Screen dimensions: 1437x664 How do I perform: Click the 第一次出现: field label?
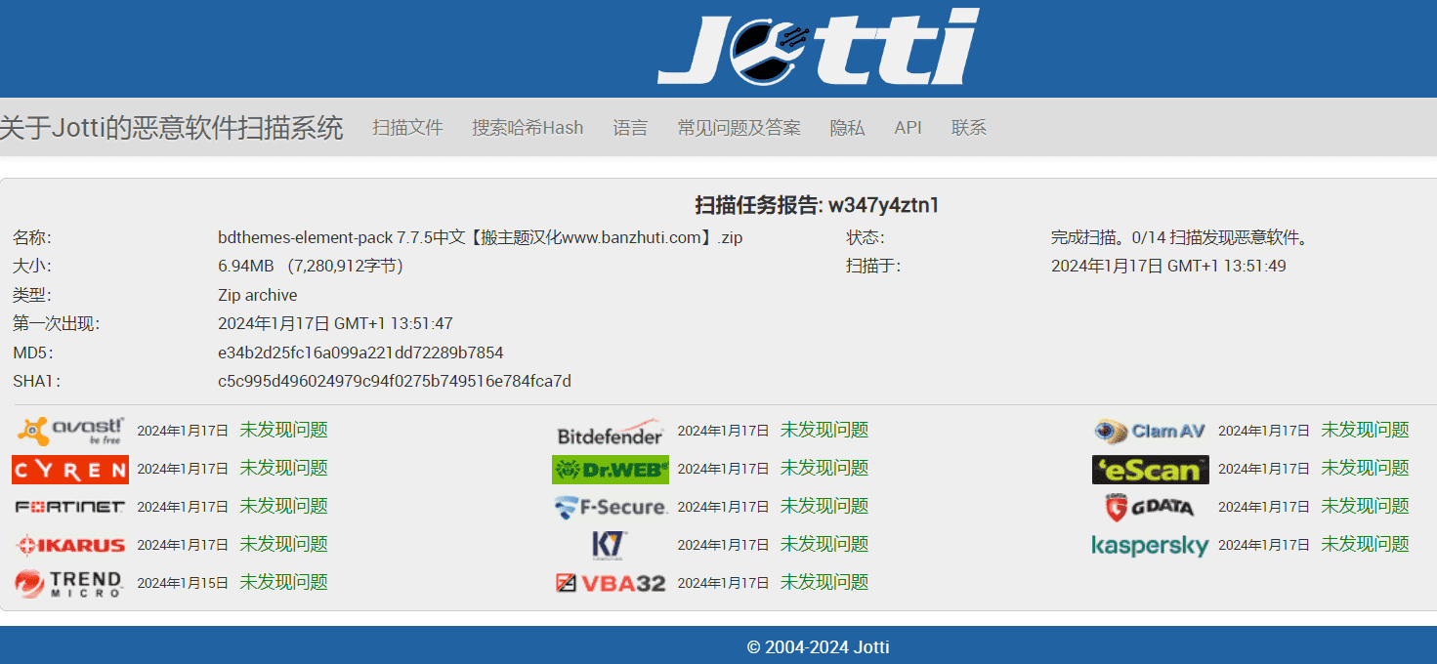56,323
